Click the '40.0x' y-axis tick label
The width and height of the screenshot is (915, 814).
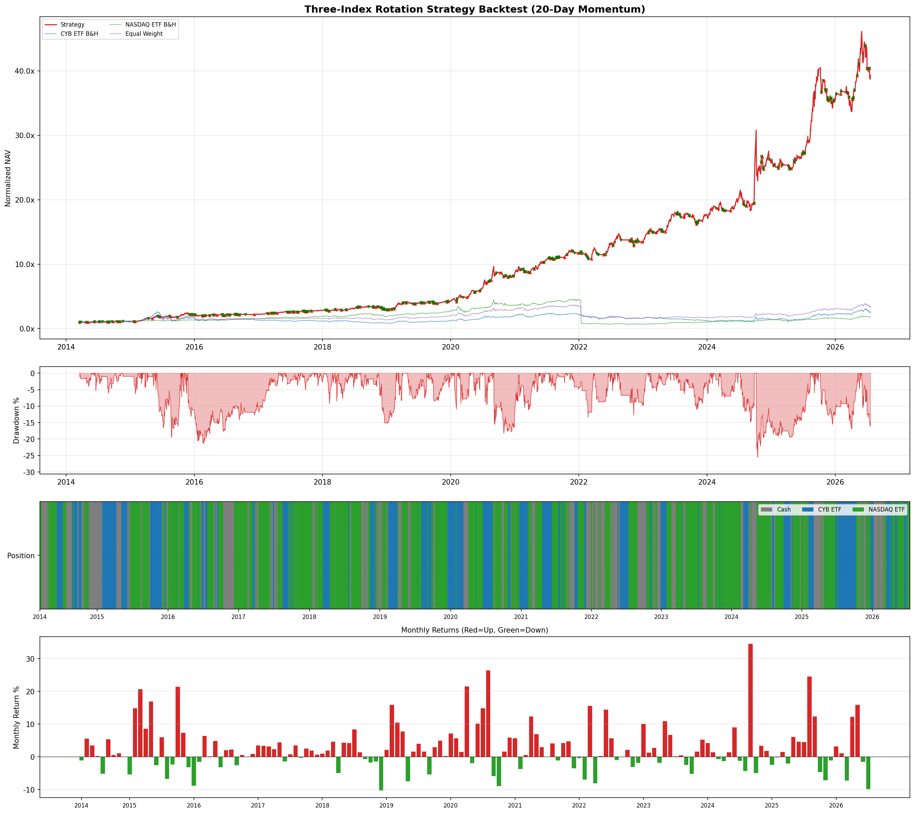24,71
